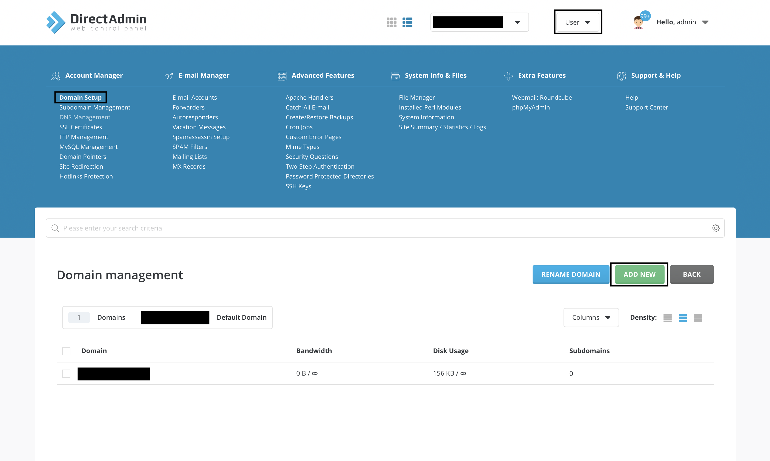
Task: Open Create/Restore Backups page
Action: [x=320, y=117]
